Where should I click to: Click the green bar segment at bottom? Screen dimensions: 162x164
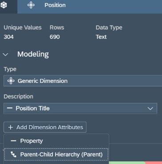tap(127, 163)
